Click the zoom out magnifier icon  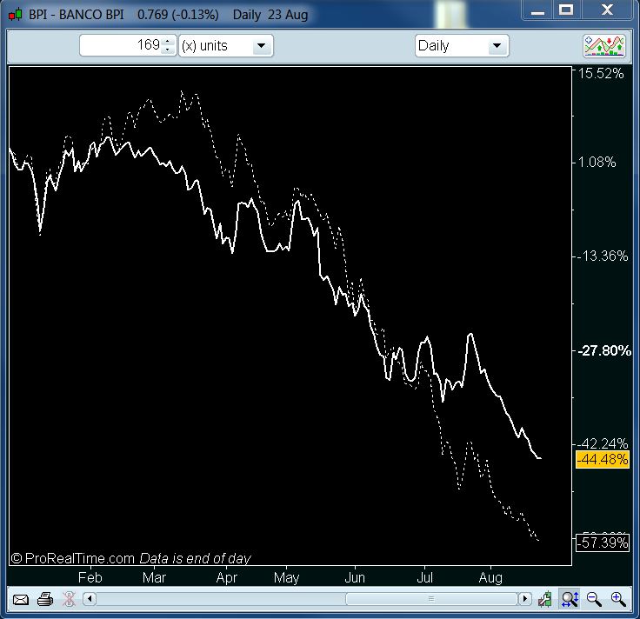[x=594, y=599]
